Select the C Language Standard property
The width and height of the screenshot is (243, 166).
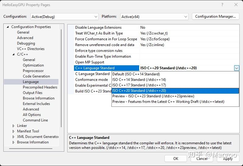pyautogui.click(x=92, y=74)
